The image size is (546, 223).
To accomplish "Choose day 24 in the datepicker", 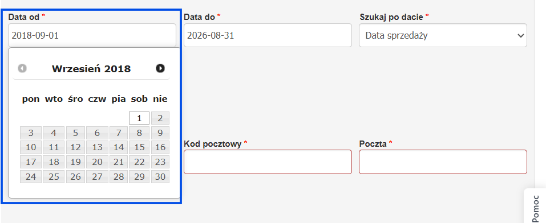I will [31, 176].
